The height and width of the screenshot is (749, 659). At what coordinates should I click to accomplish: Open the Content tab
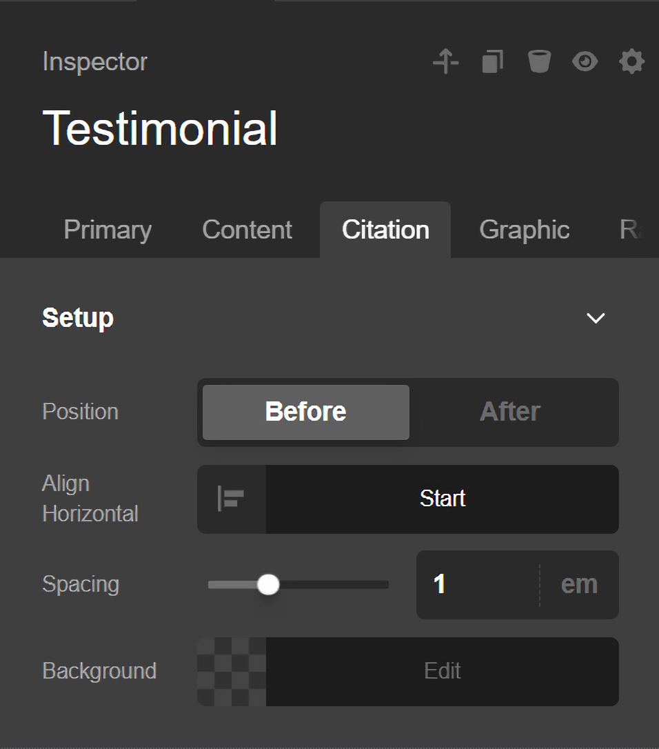[246, 230]
